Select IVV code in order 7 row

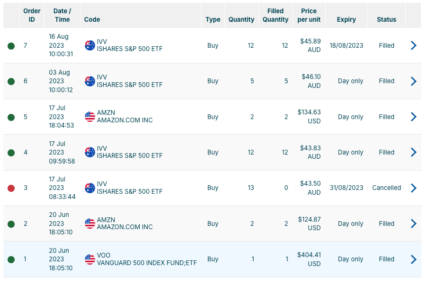pos(102,42)
